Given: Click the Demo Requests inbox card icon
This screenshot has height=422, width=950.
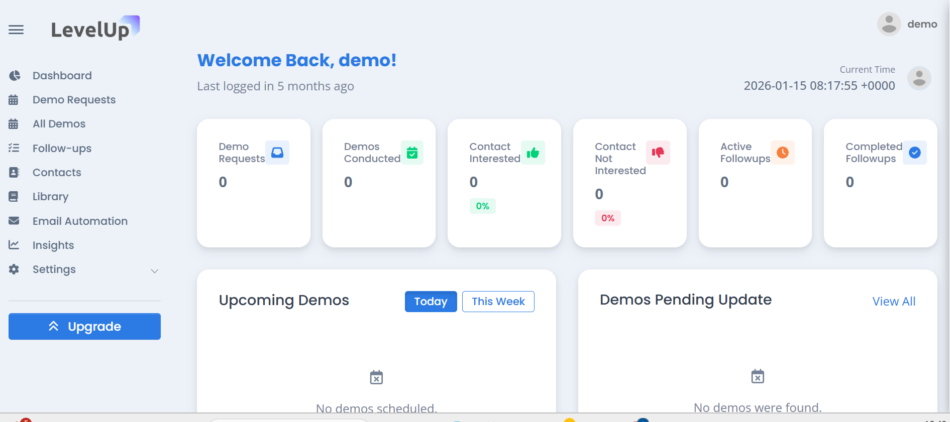Looking at the screenshot, I should (x=277, y=153).
